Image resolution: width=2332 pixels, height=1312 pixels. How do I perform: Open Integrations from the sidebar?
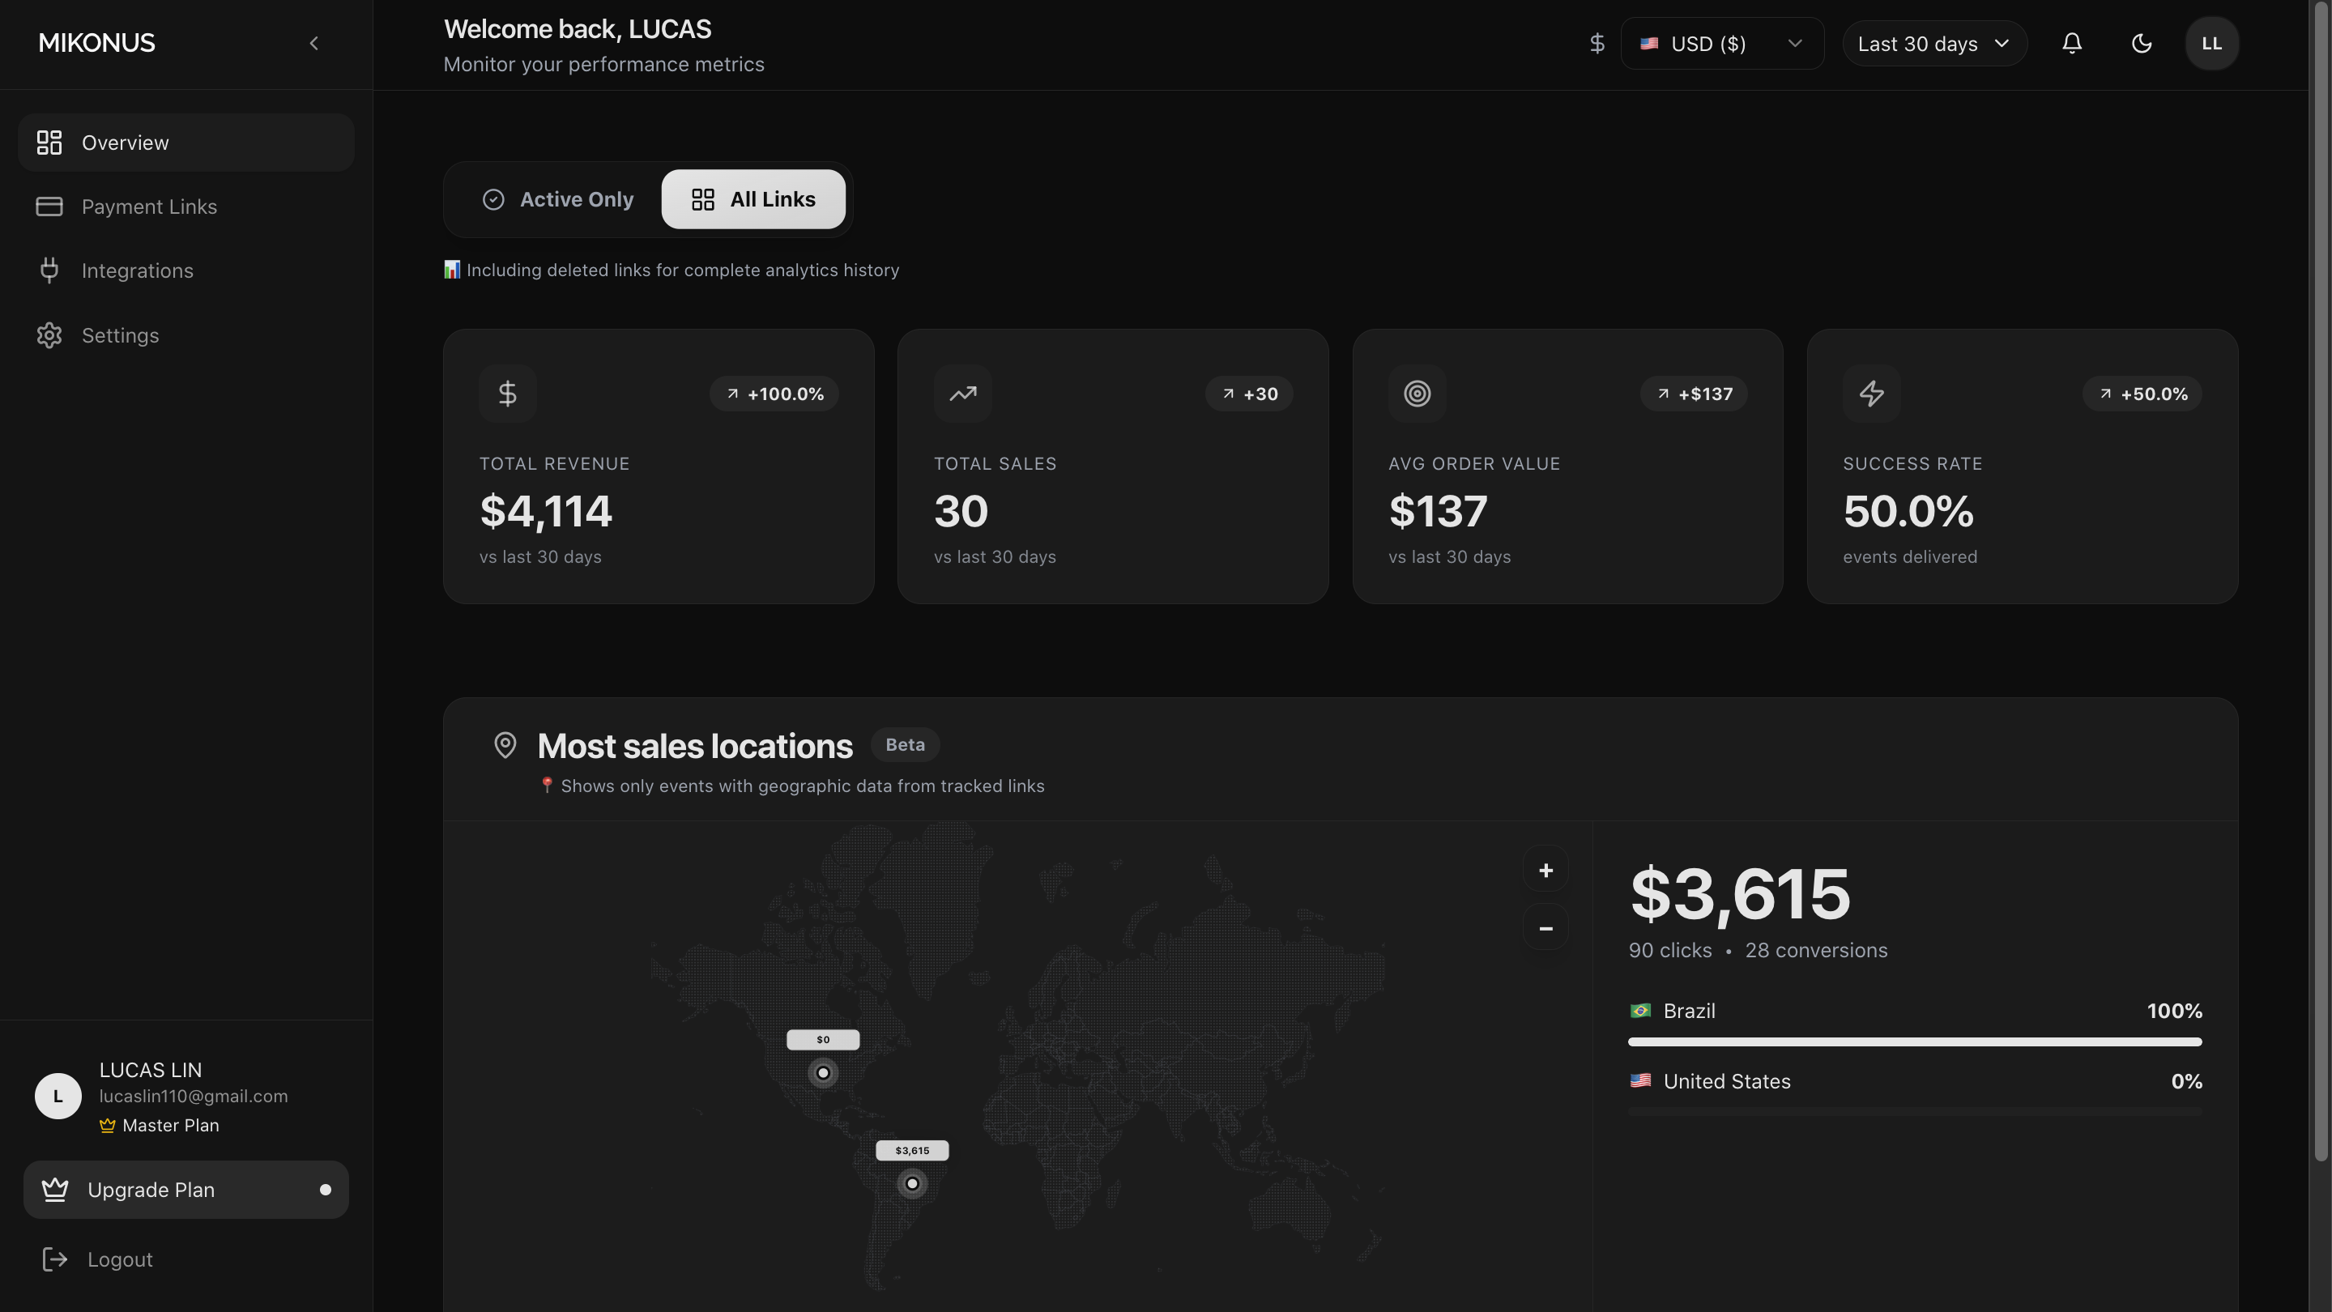coord(138,270)
